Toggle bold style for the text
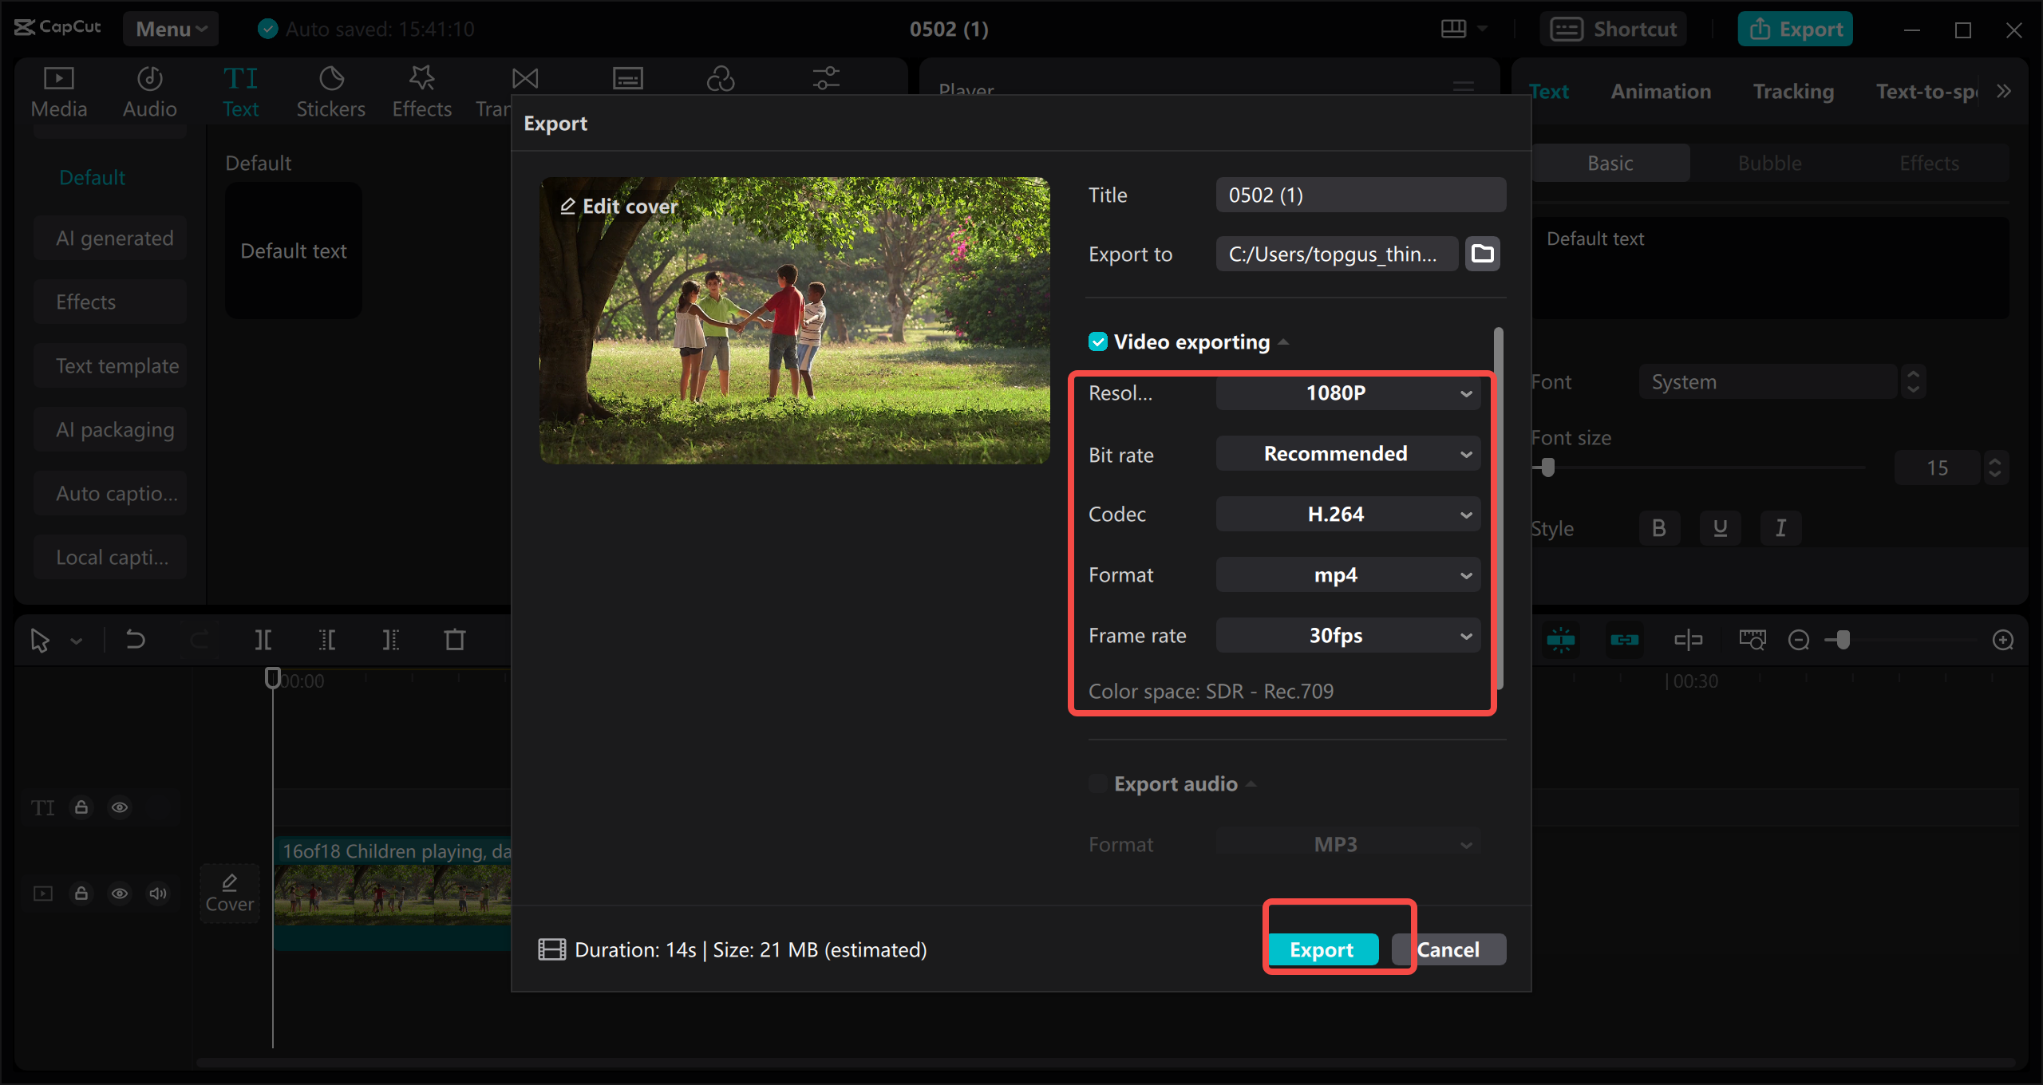 tap(1659, 527)
